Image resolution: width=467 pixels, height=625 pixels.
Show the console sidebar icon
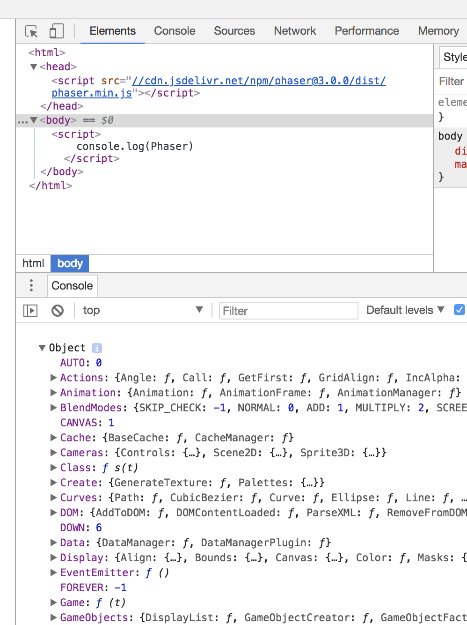(x=30, y=311)
